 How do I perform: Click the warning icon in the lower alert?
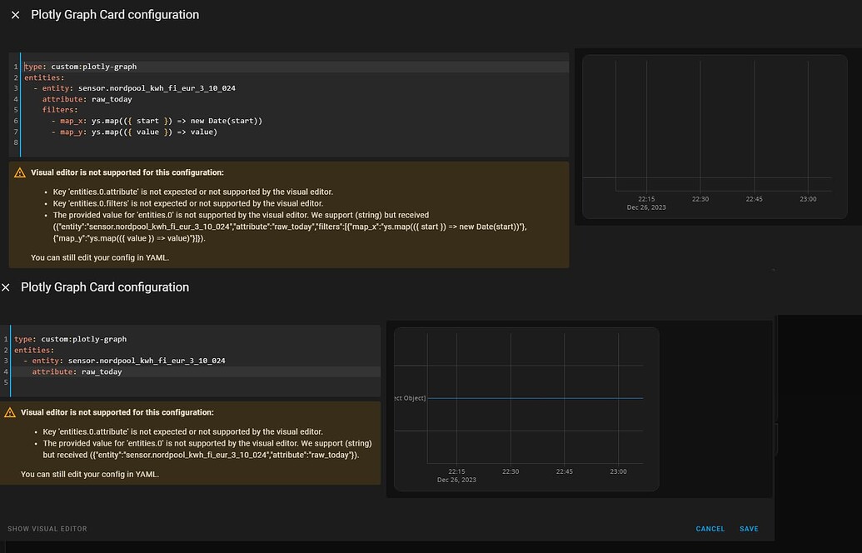point(10,412)
